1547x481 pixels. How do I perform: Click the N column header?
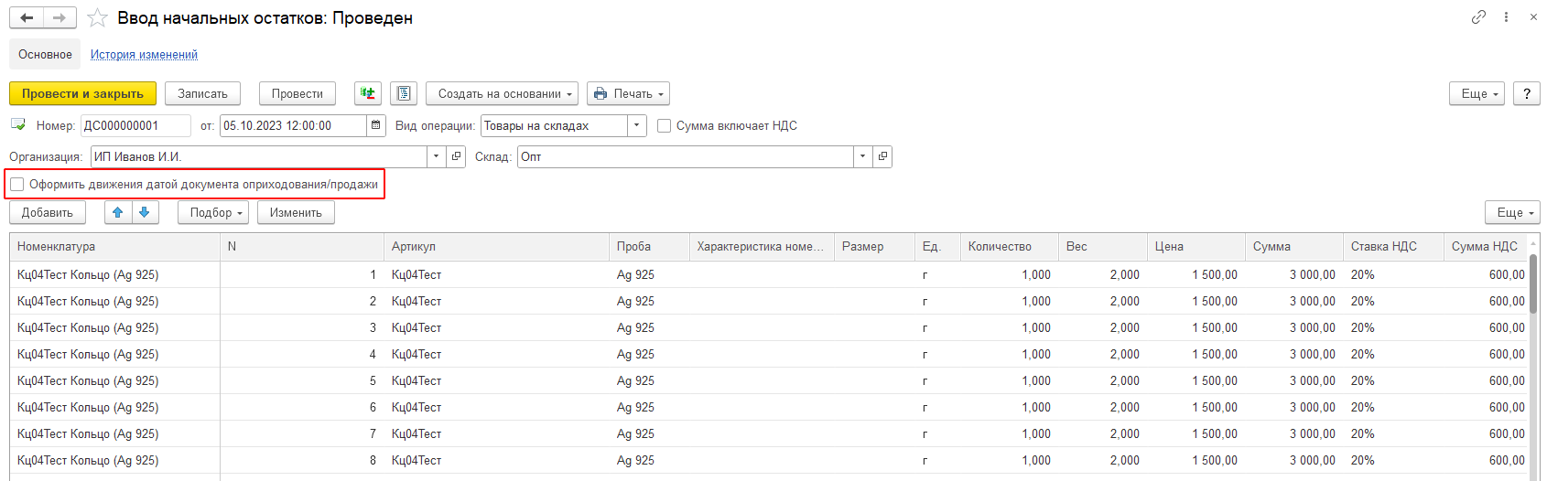[x=302, y=246]
